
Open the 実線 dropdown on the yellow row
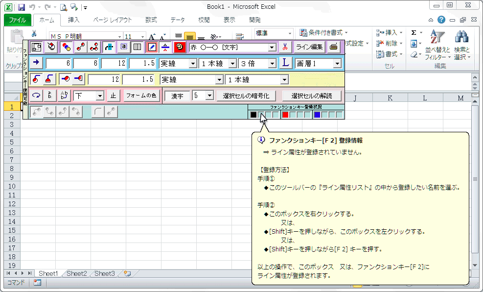tap(219, 80)
